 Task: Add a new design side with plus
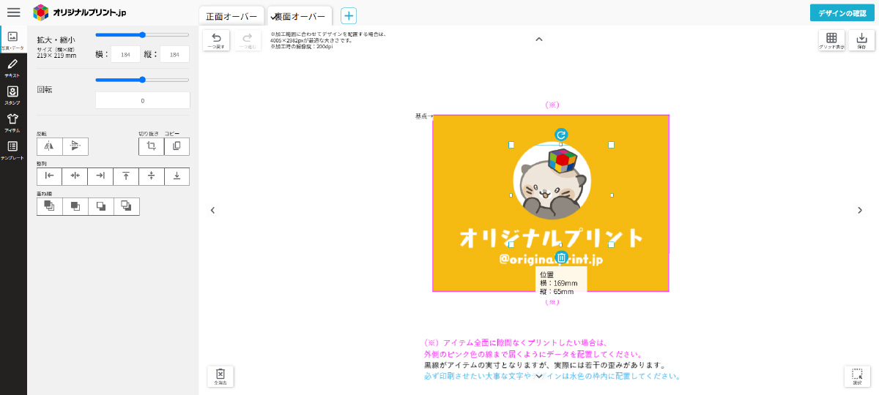(x=349, y=15)
